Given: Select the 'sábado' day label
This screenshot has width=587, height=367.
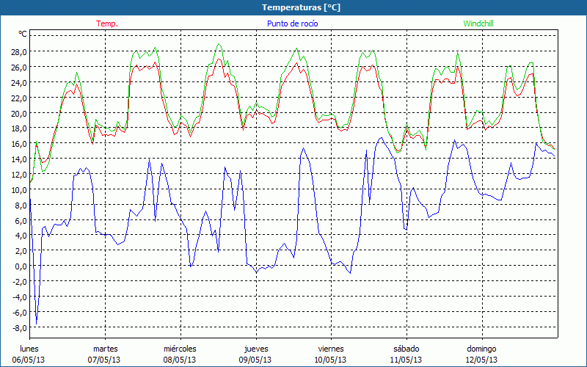Looking at the screenshot, I should click(406, 349).
